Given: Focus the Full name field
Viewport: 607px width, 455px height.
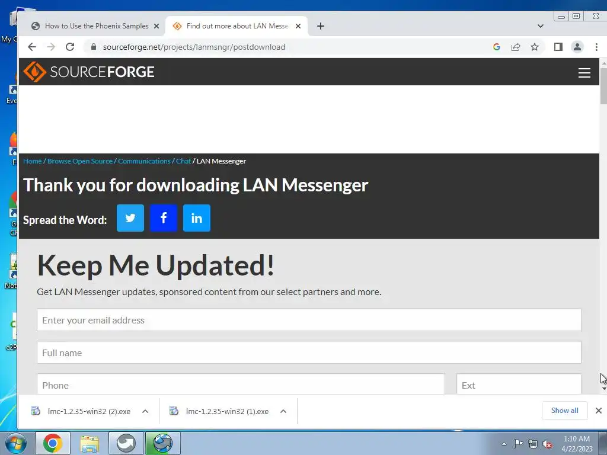Looking at the screenshot, I should [x=309, y=353].
